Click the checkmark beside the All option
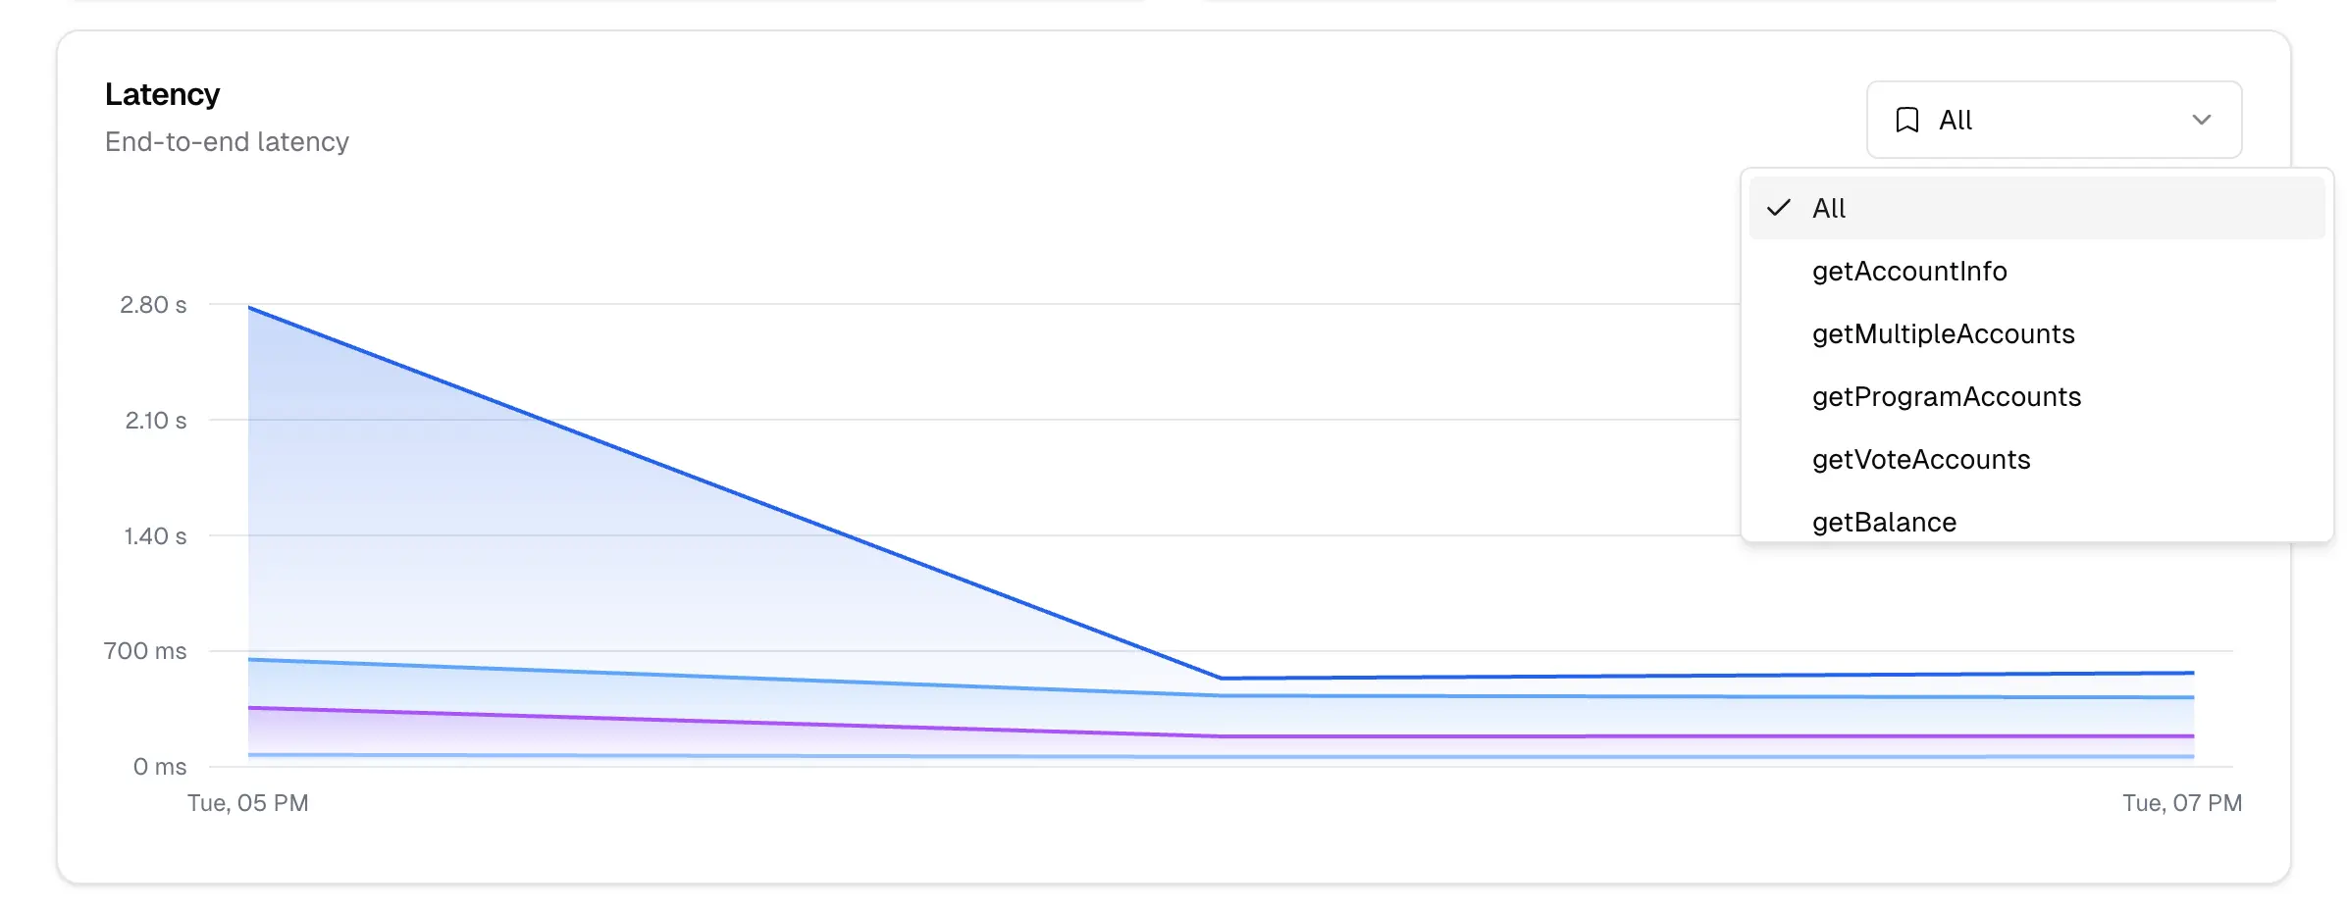 click(1778, 208)
